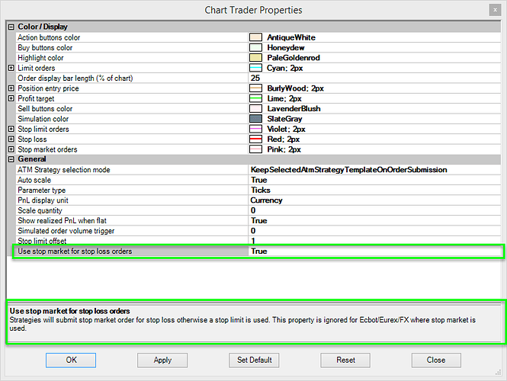This screenshot has width=507, height=381.
Task: Expand the Stop limit orders property
Action: click(x=11, y=130)
